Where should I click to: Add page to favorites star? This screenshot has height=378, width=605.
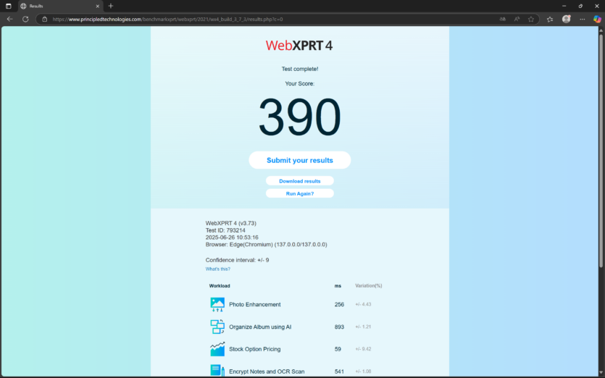tap(531, 19)
